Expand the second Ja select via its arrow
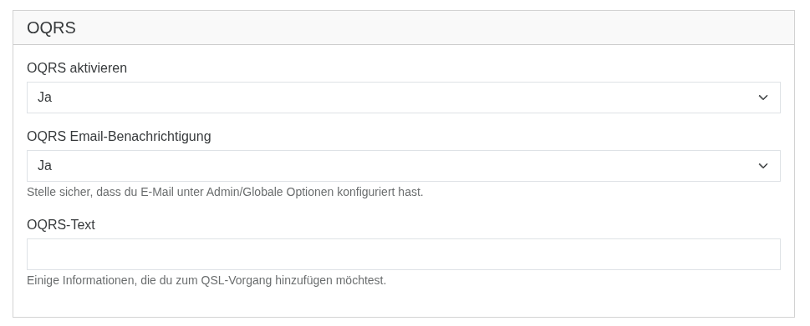This screenshot has width=810, height=326. tap(763, 166)
